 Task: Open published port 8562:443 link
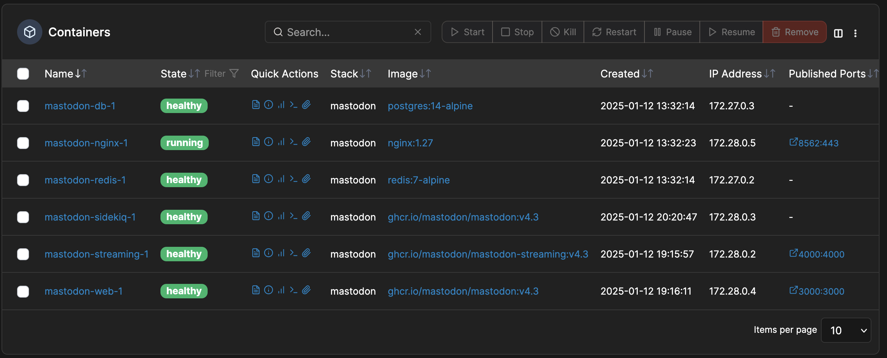point(814,143)
